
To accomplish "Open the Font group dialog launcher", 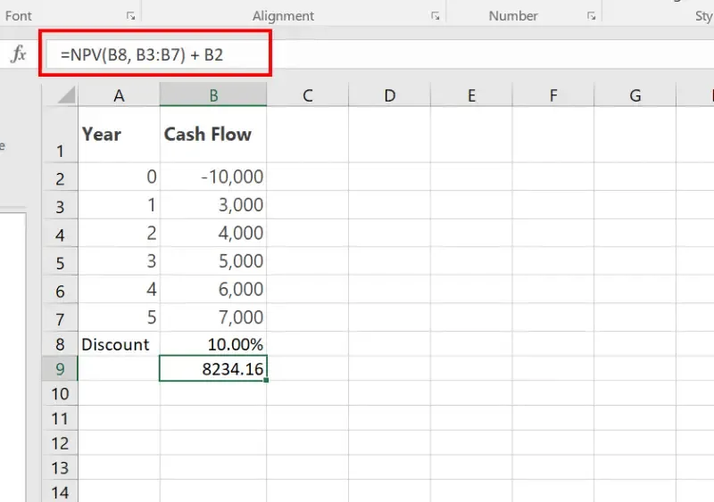I will [x=130, y=16].
